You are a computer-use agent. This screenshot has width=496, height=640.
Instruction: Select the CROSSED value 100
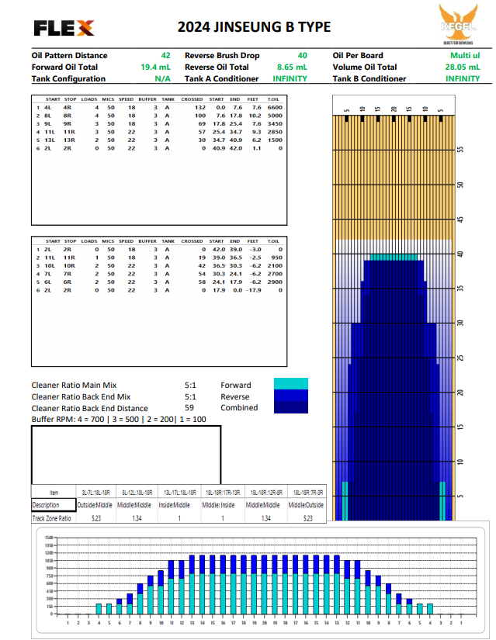click(200, 116)
